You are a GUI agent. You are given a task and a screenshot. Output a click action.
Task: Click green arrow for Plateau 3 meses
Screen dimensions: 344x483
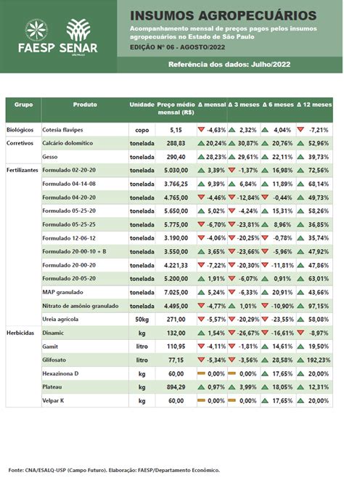pos(232,387)
